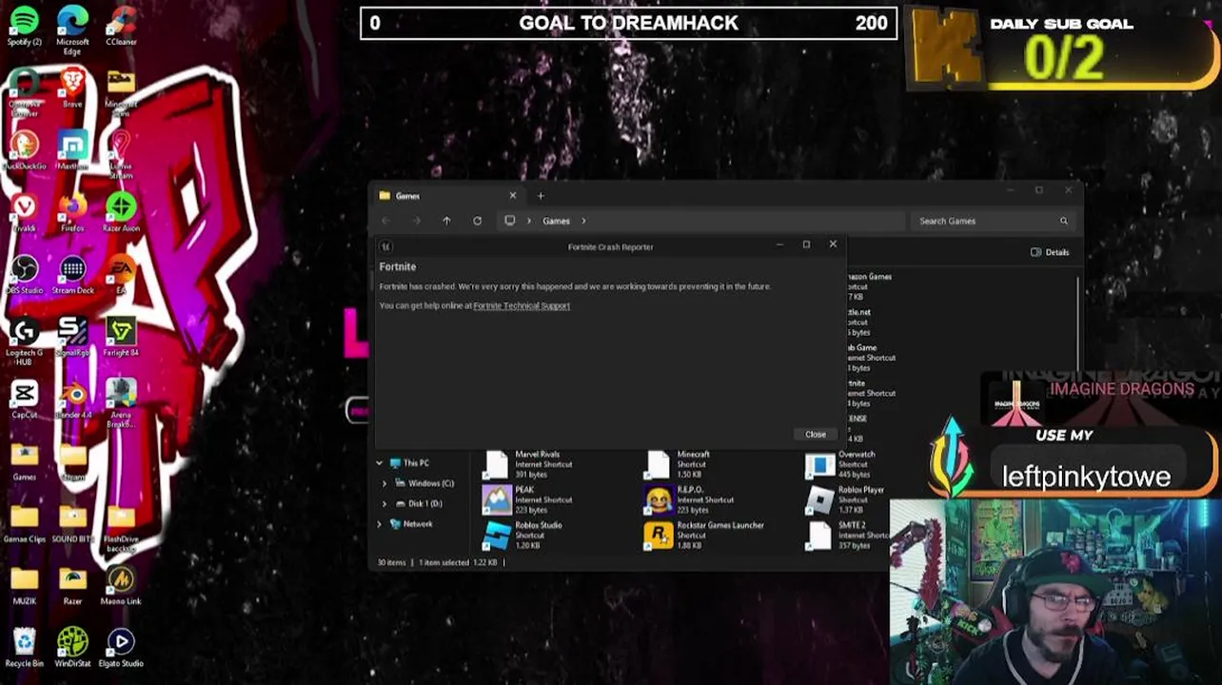The image size is (1222, 685).
Task: Select the Opera GX Browser desktop icon
Action: pos(25,92)
